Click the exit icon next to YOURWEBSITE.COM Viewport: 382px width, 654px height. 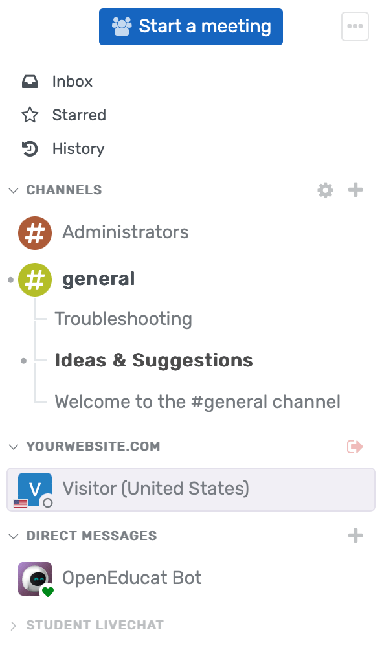355,446
